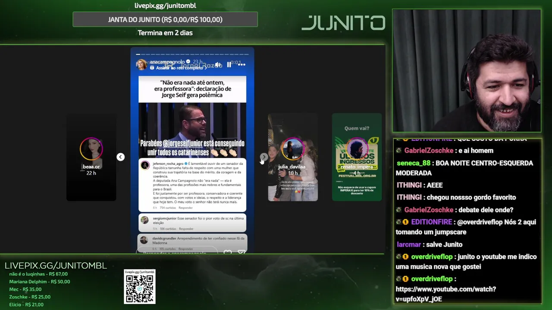The height and width of the screenshot is (310, 552).
Task: Click the reel icon before 'Assistir ao reel completo'
Action: (152, 68)
